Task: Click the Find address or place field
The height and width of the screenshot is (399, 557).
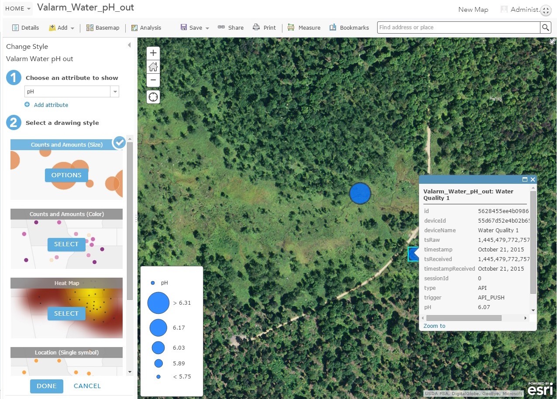Action: 458,28
